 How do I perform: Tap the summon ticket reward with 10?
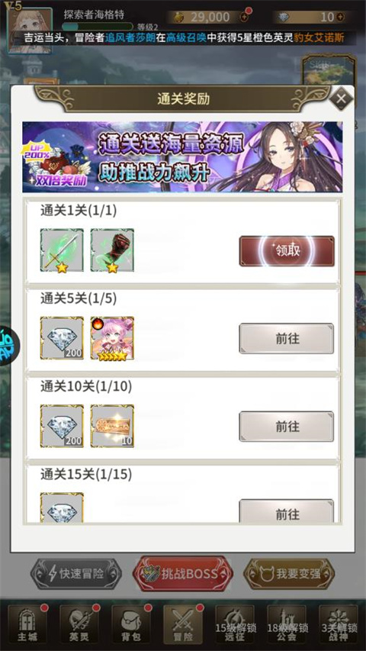(112, 426)
